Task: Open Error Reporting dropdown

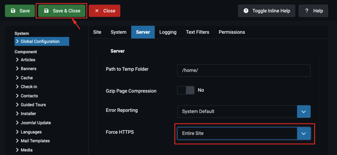Action: coord(244,111)
